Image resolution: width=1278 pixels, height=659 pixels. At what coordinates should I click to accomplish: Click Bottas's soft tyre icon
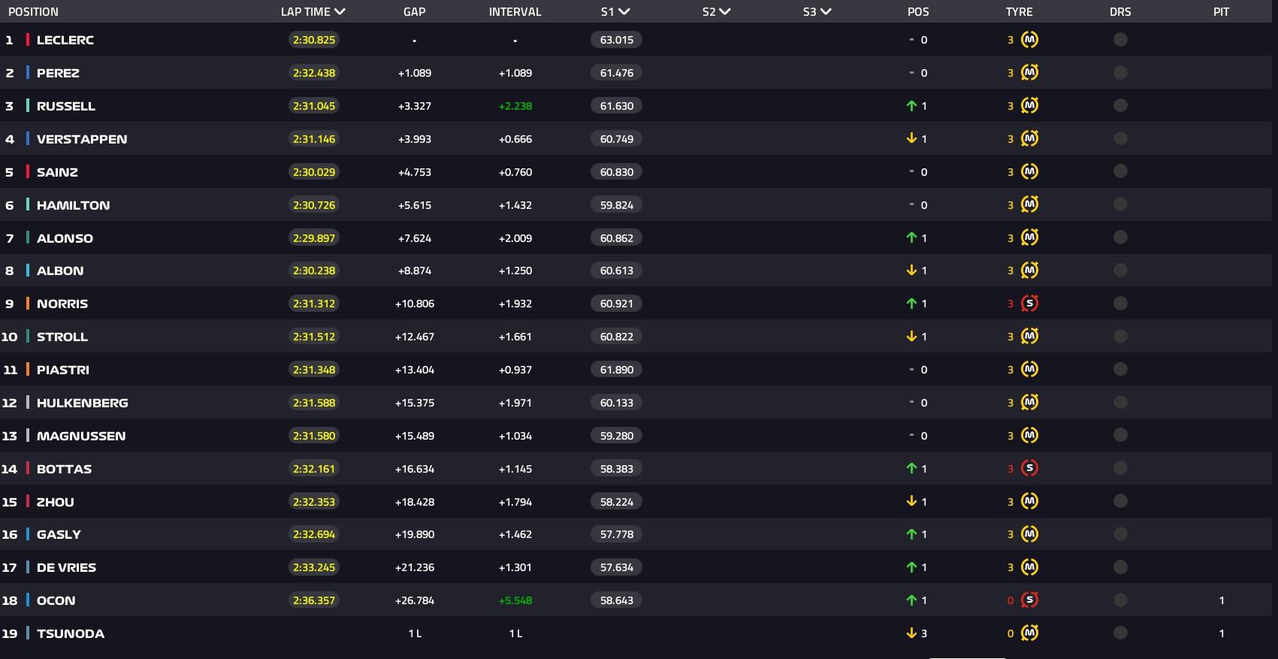pos(1029,468)
